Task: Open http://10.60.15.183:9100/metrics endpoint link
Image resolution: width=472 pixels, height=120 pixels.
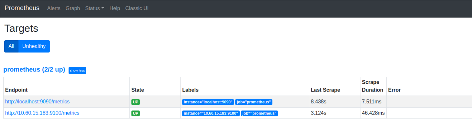Action: point(42,113)
